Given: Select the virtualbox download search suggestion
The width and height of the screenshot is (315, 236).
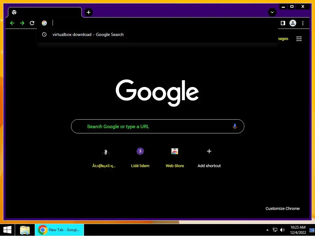Looking at the screenshot, I should coord(158,34).
